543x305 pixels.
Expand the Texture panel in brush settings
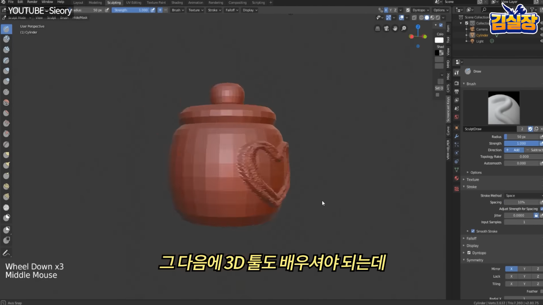[472, 179]
